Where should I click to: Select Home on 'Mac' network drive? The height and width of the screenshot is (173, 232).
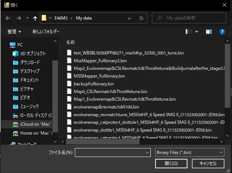[32, 133]
